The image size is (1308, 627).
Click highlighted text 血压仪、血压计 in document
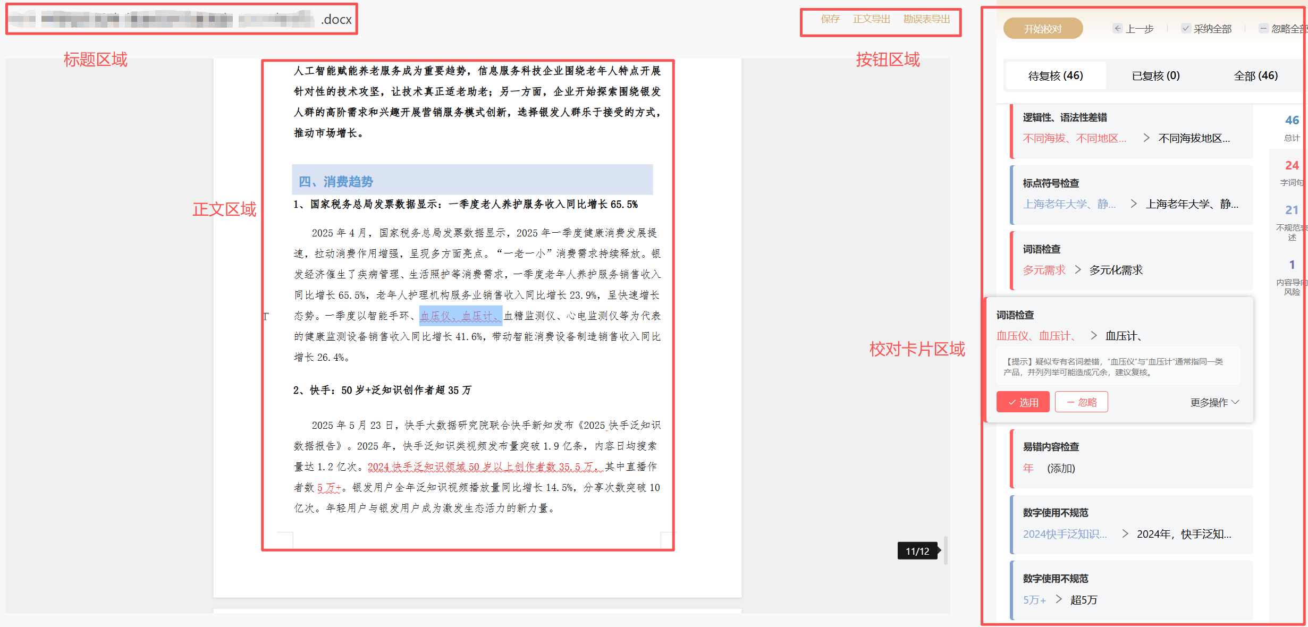[460, 316]
